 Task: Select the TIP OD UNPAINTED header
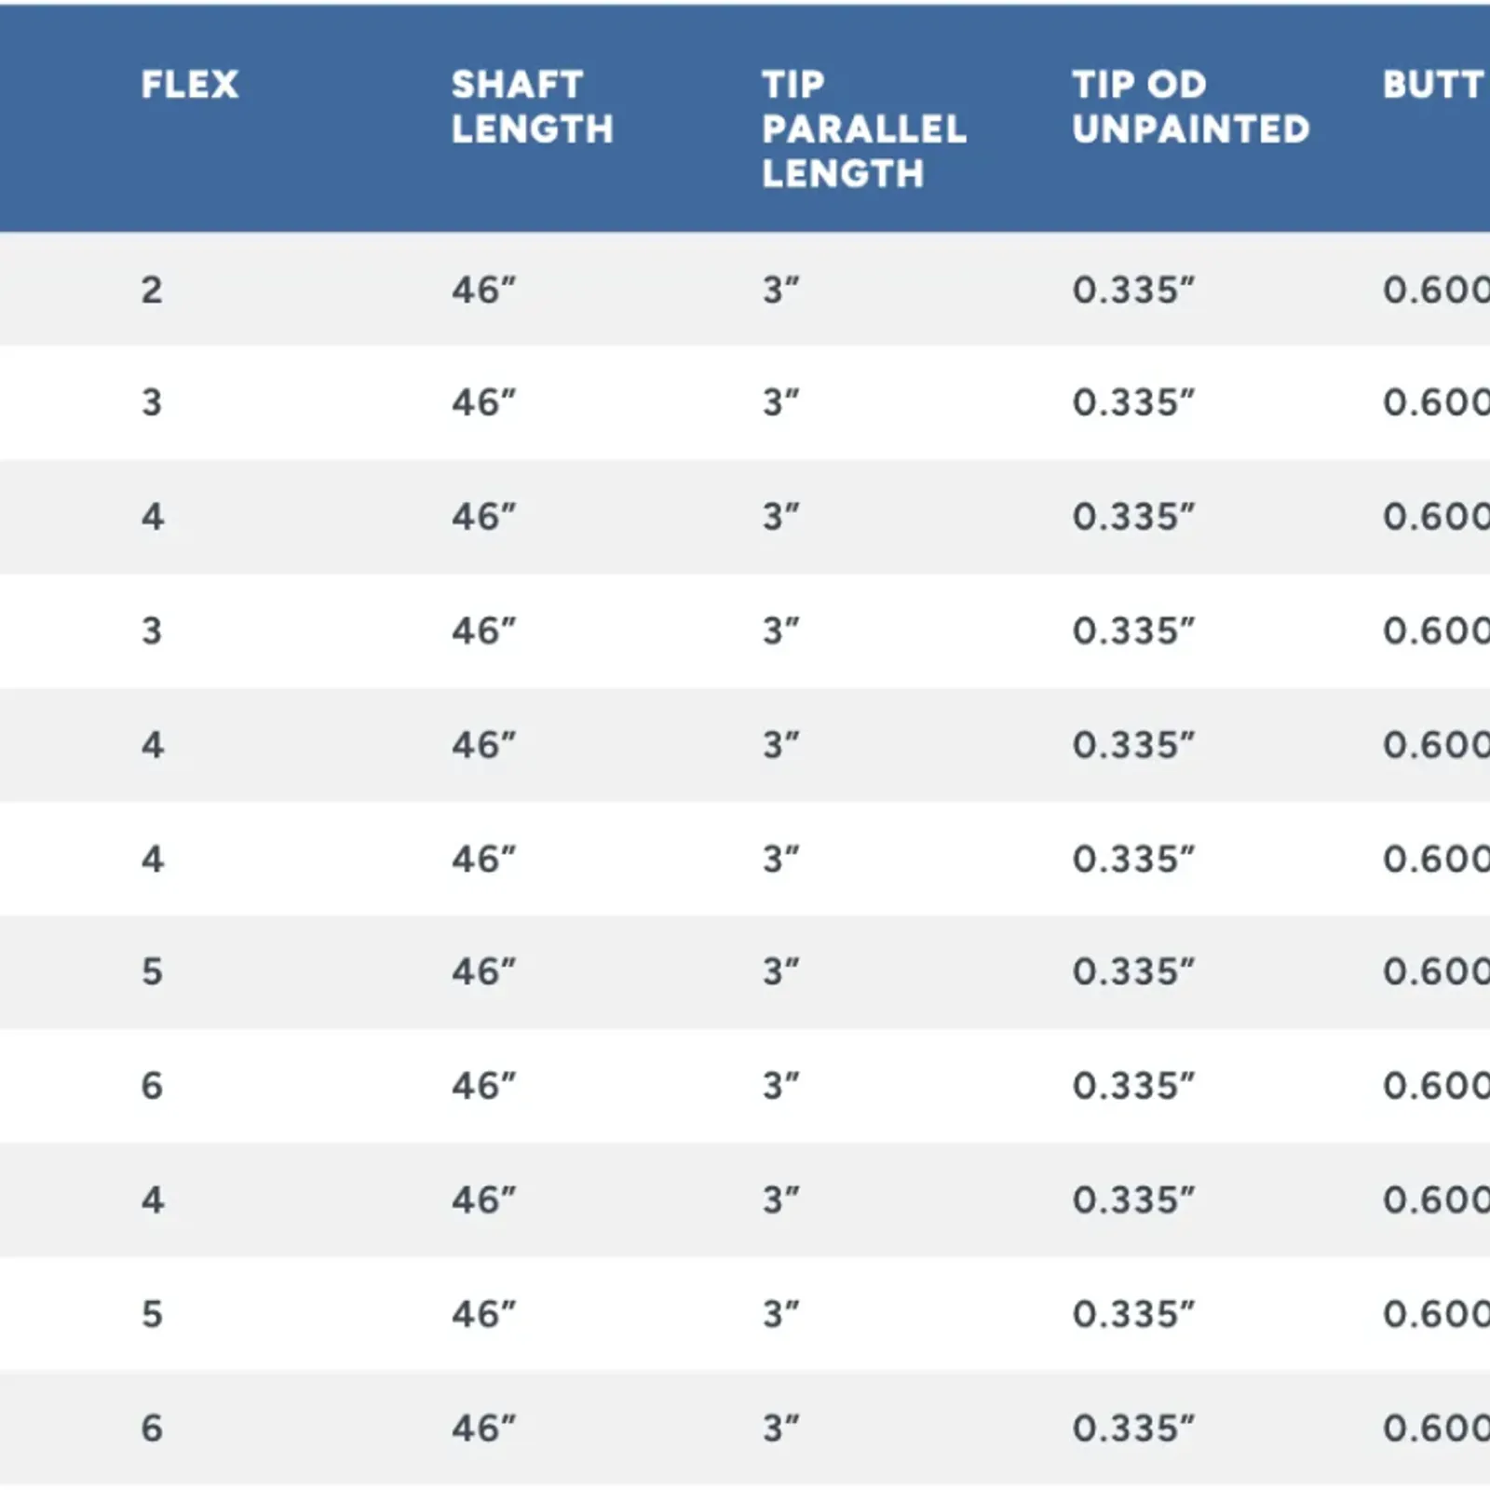[1191, 107]
